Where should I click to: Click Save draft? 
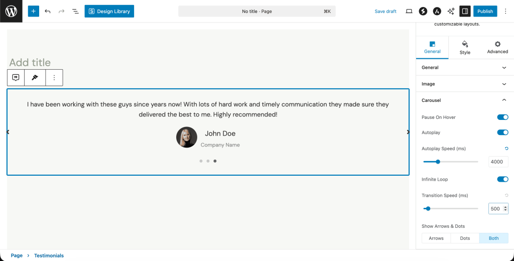385,11
